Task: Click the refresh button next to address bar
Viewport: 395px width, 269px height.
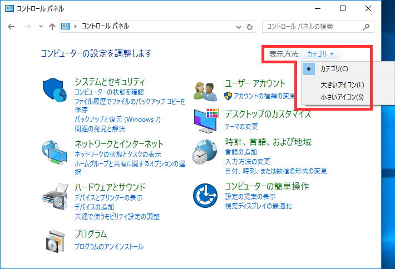Action: (x=250, y=27)
